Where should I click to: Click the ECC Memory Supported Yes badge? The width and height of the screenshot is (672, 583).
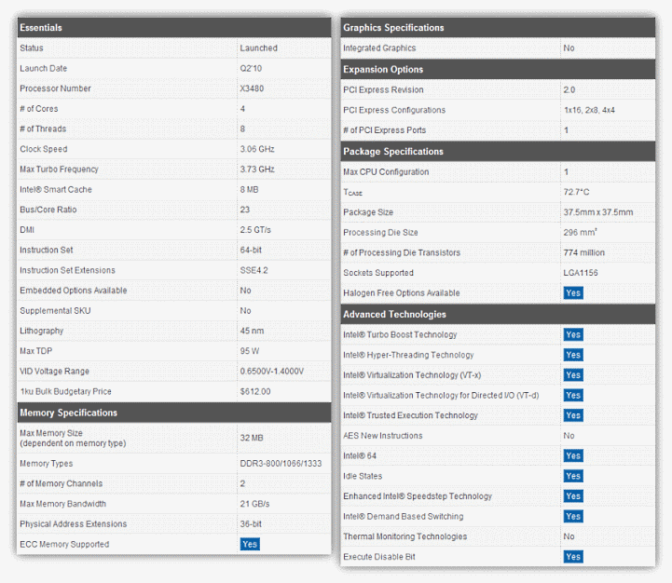click(x=250, y=544)
